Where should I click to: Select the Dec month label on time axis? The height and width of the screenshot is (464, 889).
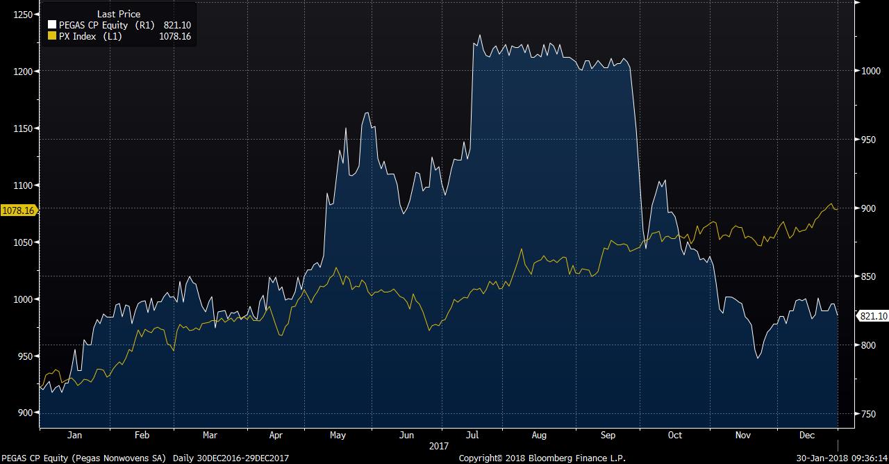806,436
